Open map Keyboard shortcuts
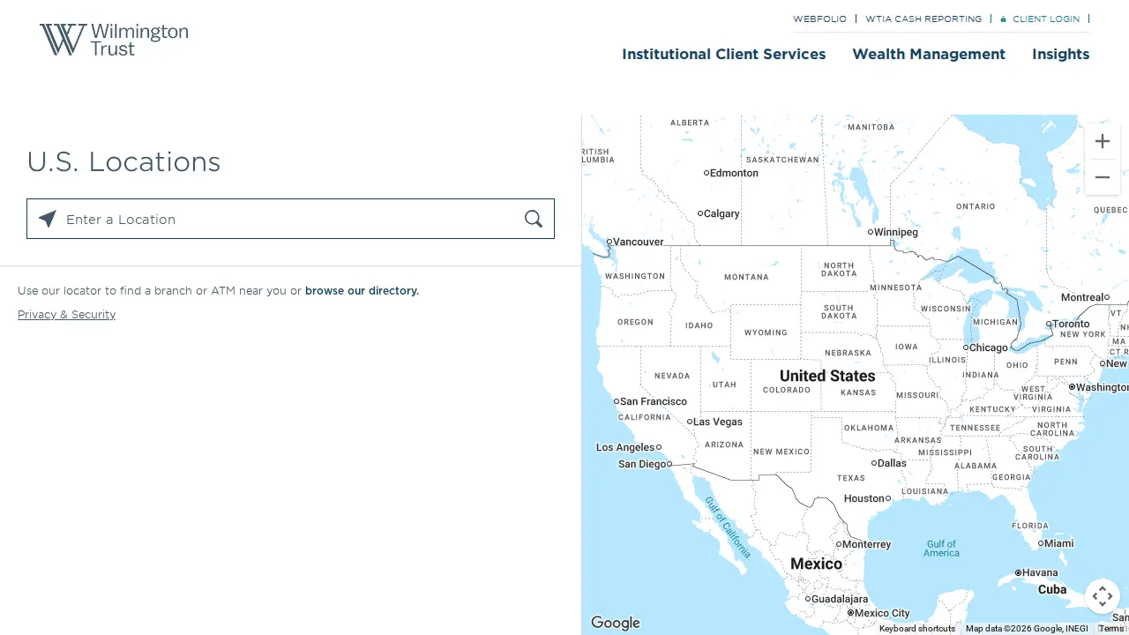The image size is (1129, 635). (917, 629)
